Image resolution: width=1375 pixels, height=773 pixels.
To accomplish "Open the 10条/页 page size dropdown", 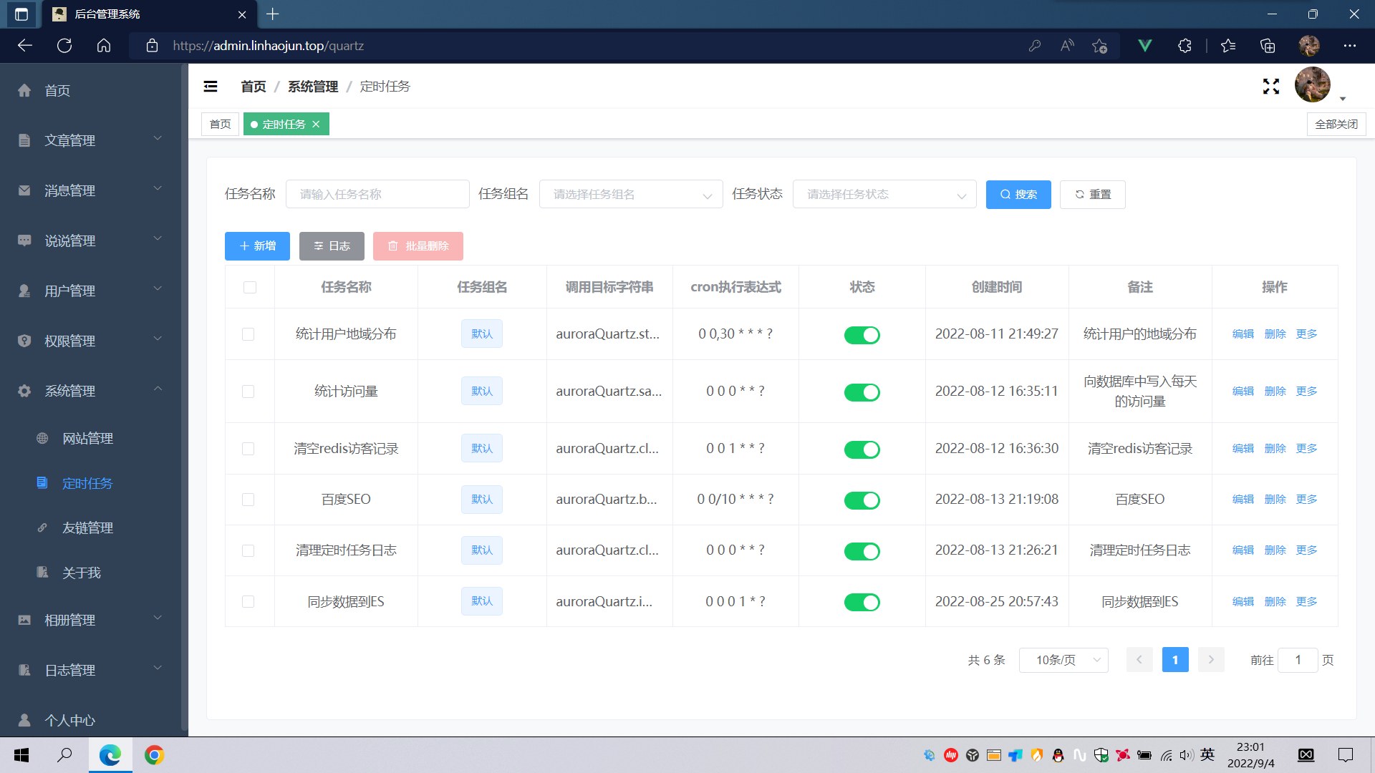I will pyautogui.click(x=1063, y=660).
